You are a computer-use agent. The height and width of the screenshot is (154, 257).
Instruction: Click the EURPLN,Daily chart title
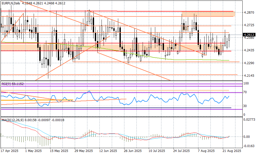tap(11, 3)
